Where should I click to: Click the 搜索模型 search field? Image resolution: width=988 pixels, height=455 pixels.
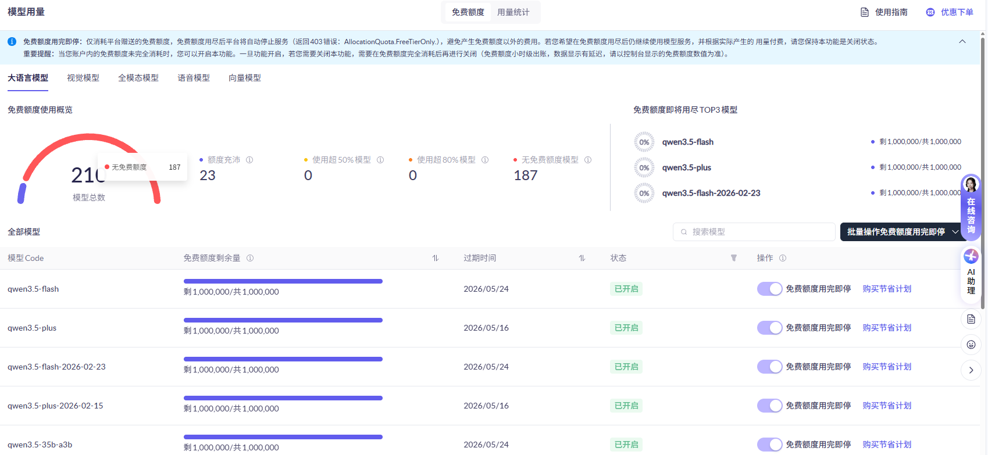(x=756, y=232)
